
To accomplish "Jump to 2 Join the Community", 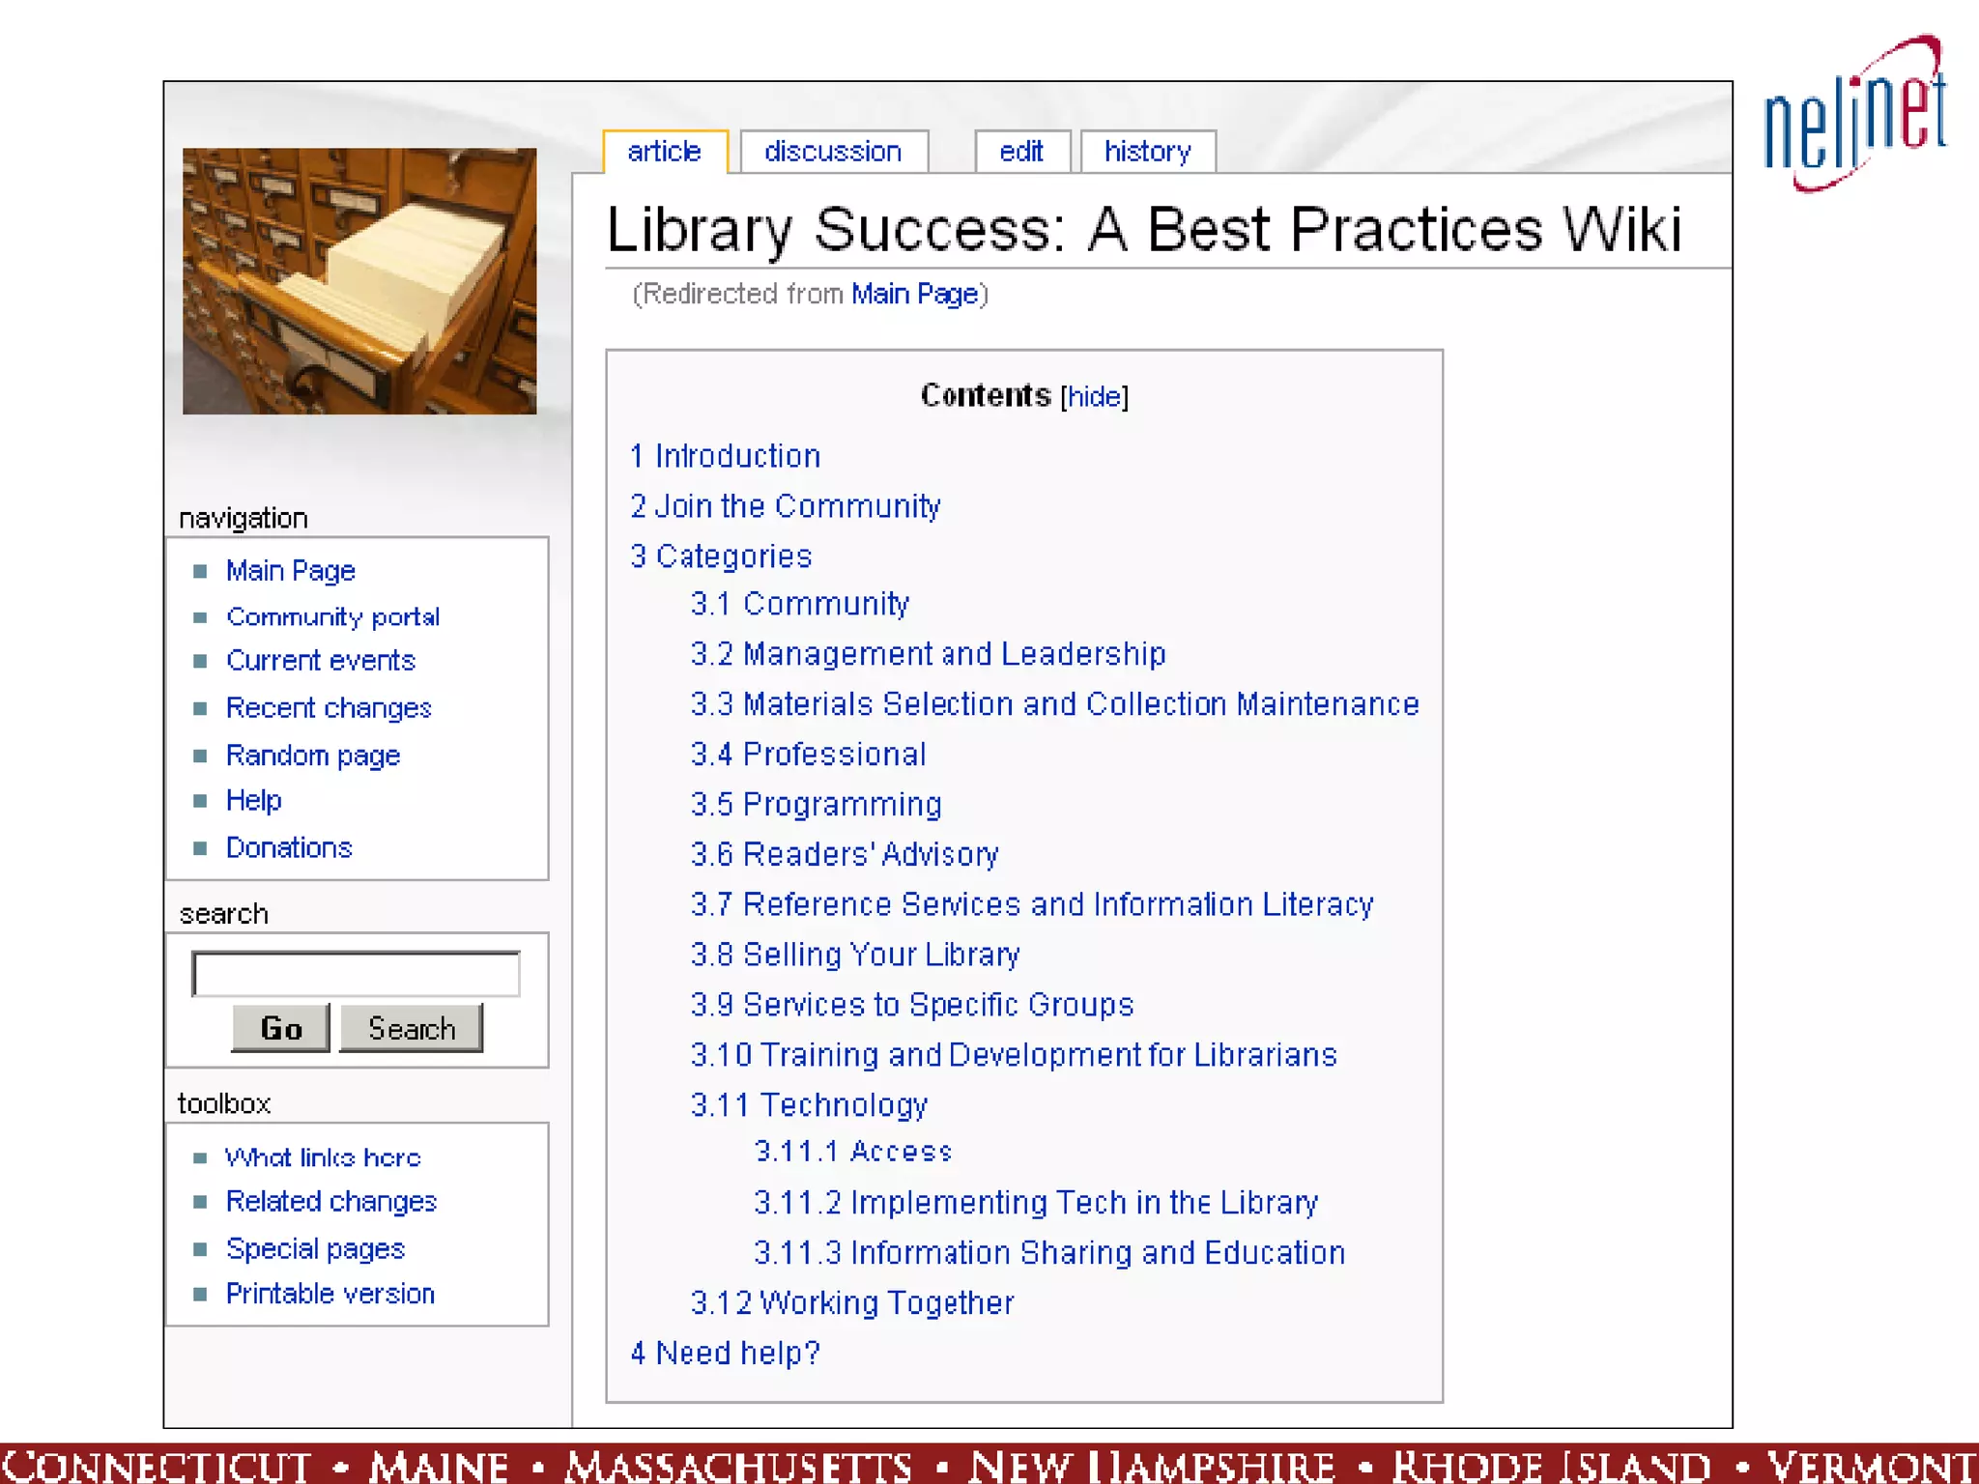I will pos(785,506).
